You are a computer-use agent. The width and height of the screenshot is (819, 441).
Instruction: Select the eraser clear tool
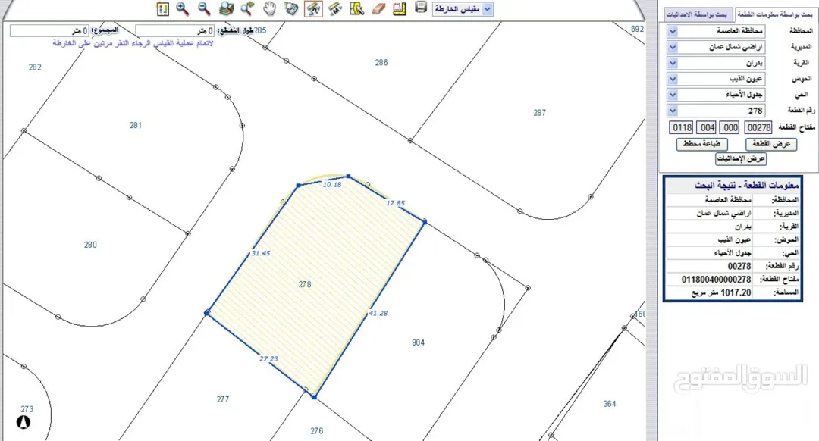click(x=378, y=8)
